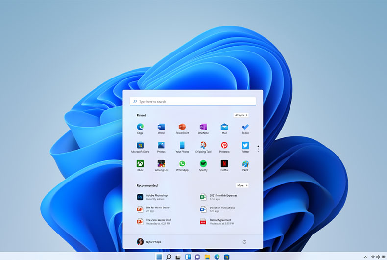The image size is (387, 260).
Task: Open Microsoft Store in pinned apps
Action: [x=140, y=147]
